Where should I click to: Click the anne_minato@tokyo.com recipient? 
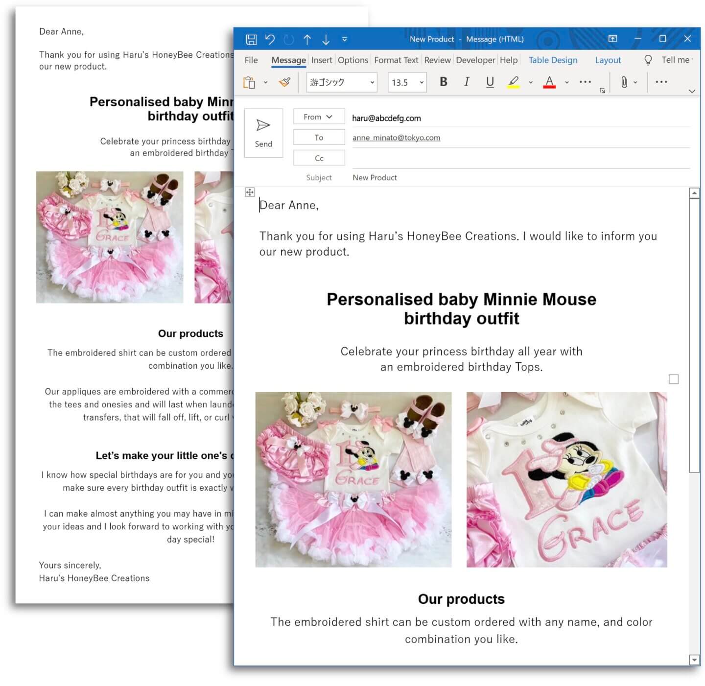396,138
